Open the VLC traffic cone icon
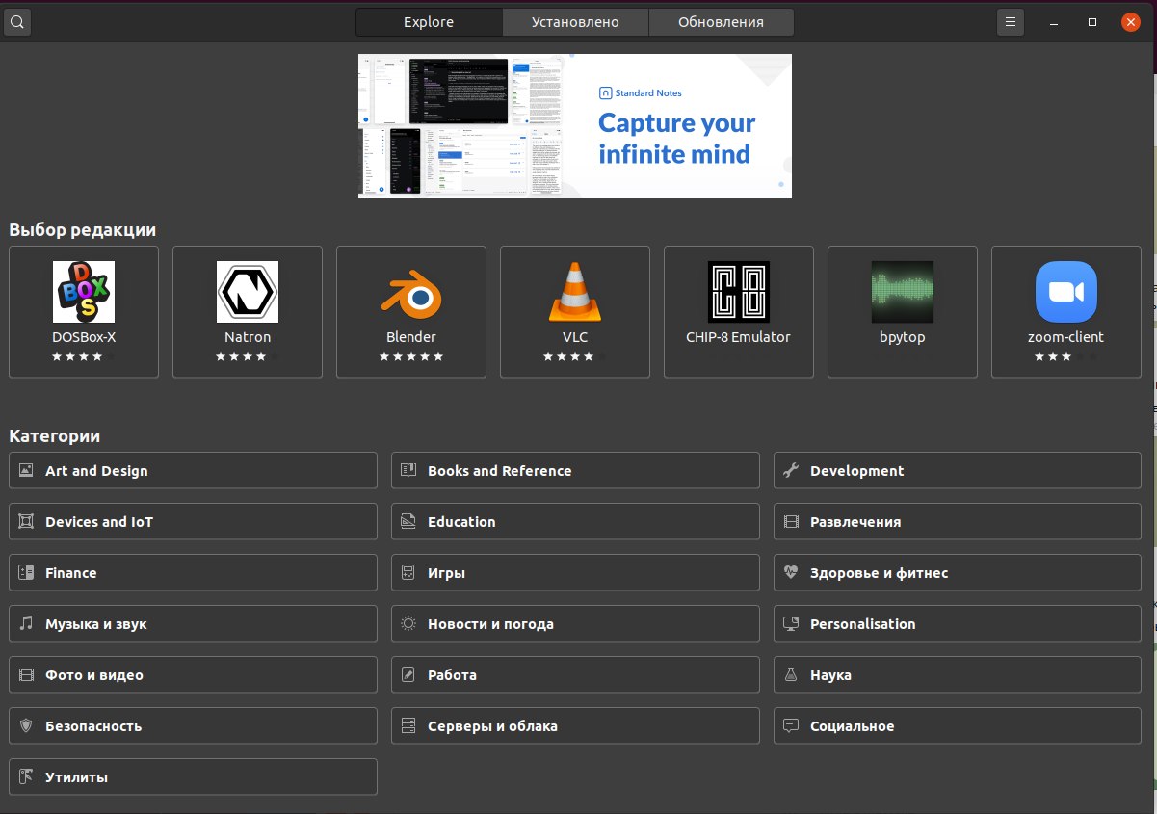Viewport: 1157px width, 814px height. pos(575,292)
